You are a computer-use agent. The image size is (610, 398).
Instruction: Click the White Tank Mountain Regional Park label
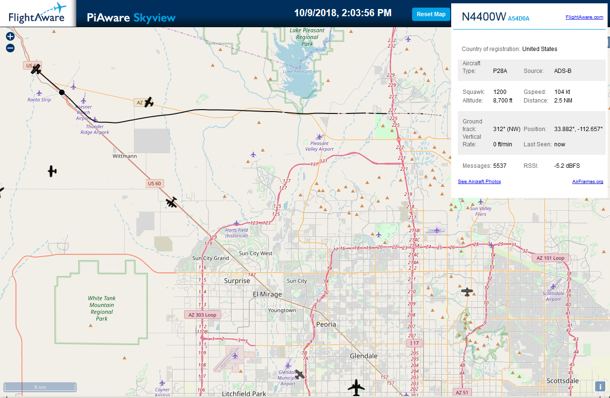click(x=102, y=308)
